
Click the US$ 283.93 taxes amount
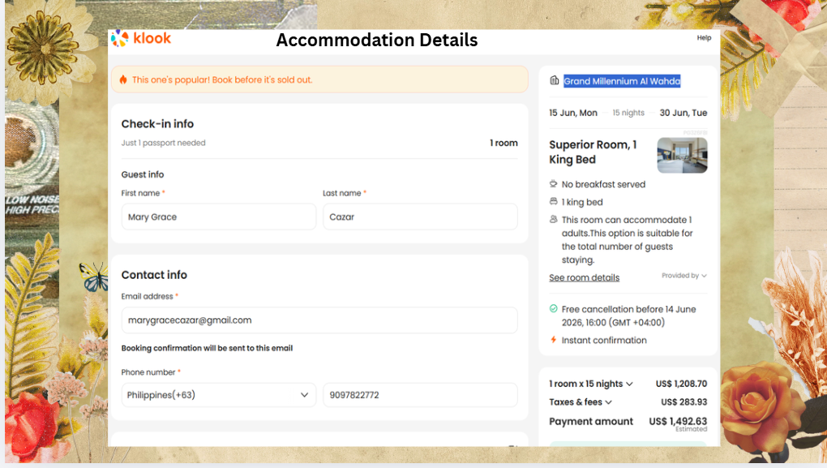684,402
